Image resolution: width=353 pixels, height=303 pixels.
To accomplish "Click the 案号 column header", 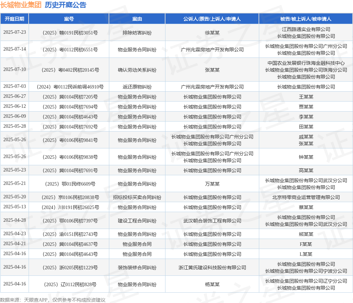I will (69, 19).
